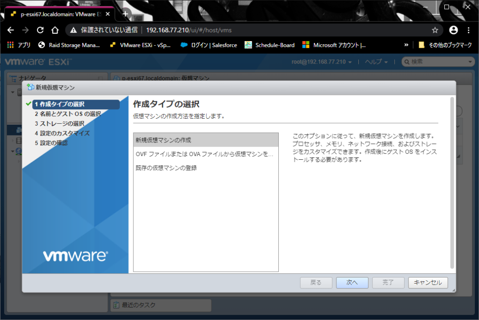This screenshot has height=320, width=479.
Task: Select wizard step 2 名前とゲスト OS の選択
Action: [67, 114]
